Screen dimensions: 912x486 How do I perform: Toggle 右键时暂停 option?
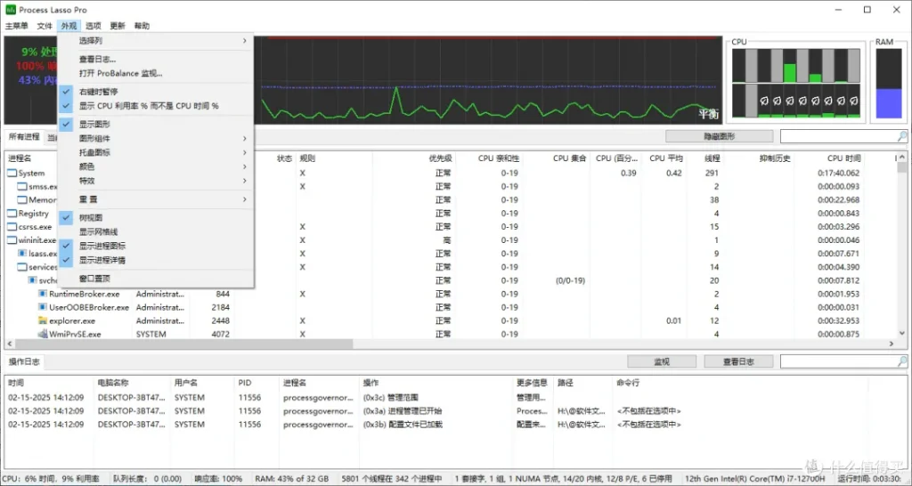point(155,92)
